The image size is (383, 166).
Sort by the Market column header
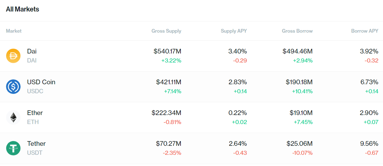14,31
